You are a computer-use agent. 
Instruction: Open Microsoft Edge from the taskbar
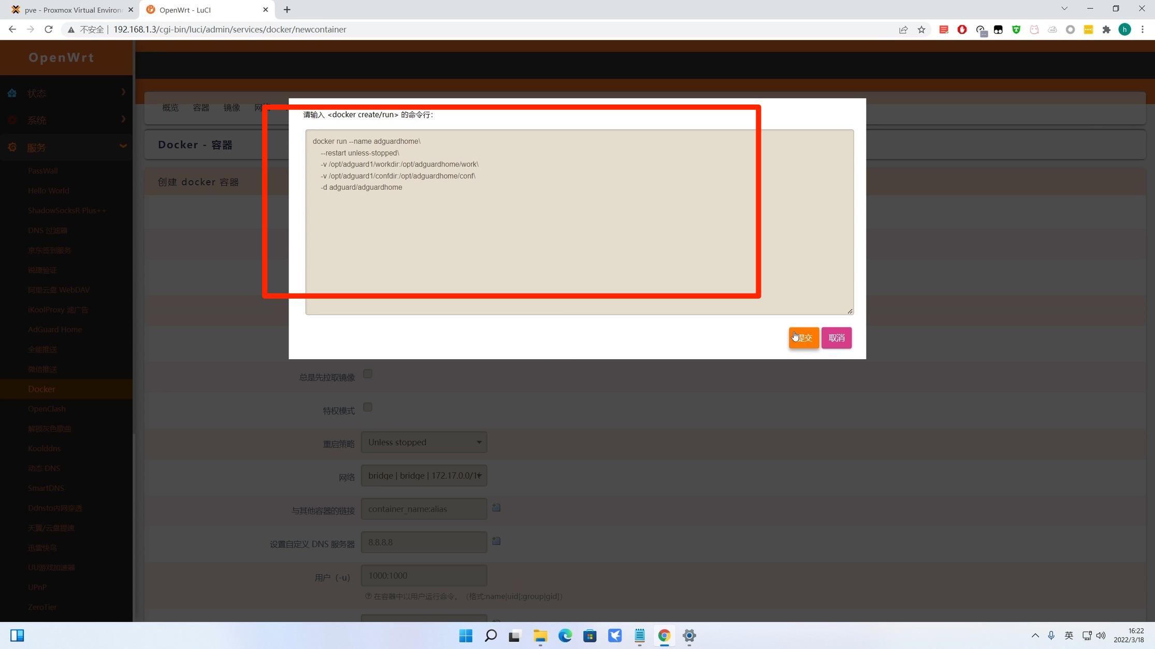[x=565, y=636]
